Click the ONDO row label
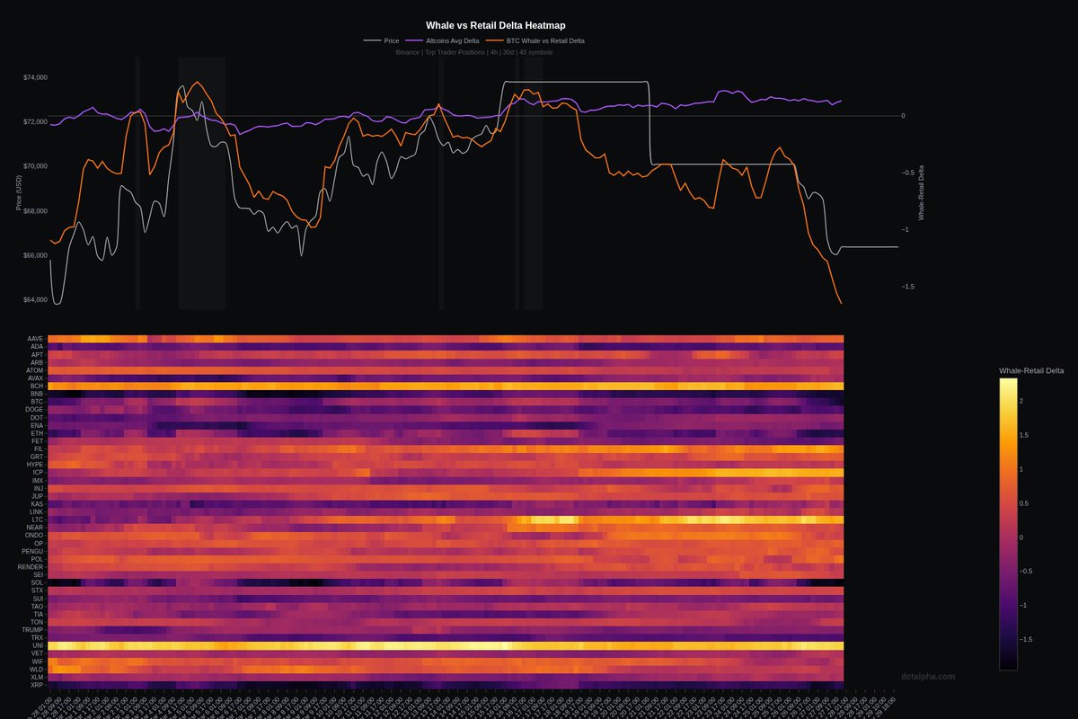 tap(34, 536)
